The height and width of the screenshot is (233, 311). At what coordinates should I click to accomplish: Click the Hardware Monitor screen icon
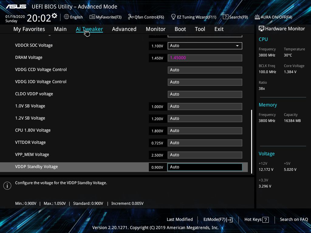point(261,29)
